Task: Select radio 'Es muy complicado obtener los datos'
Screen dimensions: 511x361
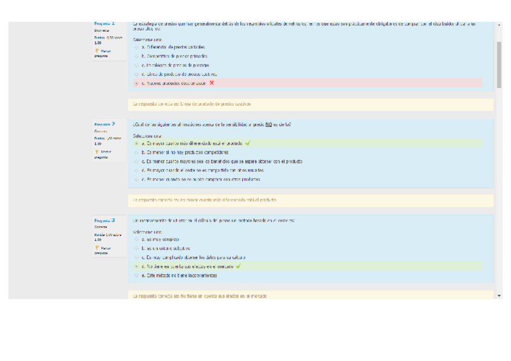Action: [137, 257]
